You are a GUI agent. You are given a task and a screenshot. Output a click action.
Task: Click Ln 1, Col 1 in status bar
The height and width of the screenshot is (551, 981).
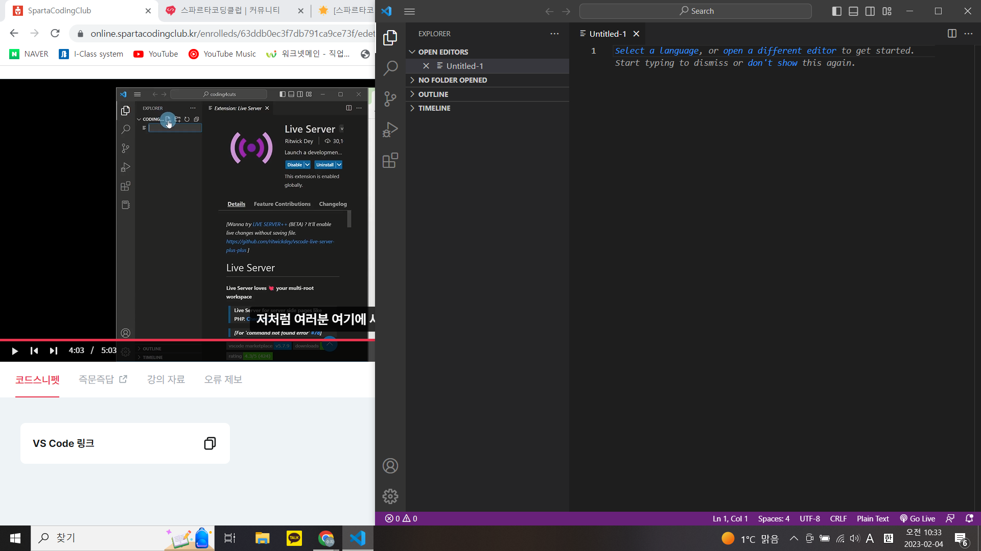730,518
